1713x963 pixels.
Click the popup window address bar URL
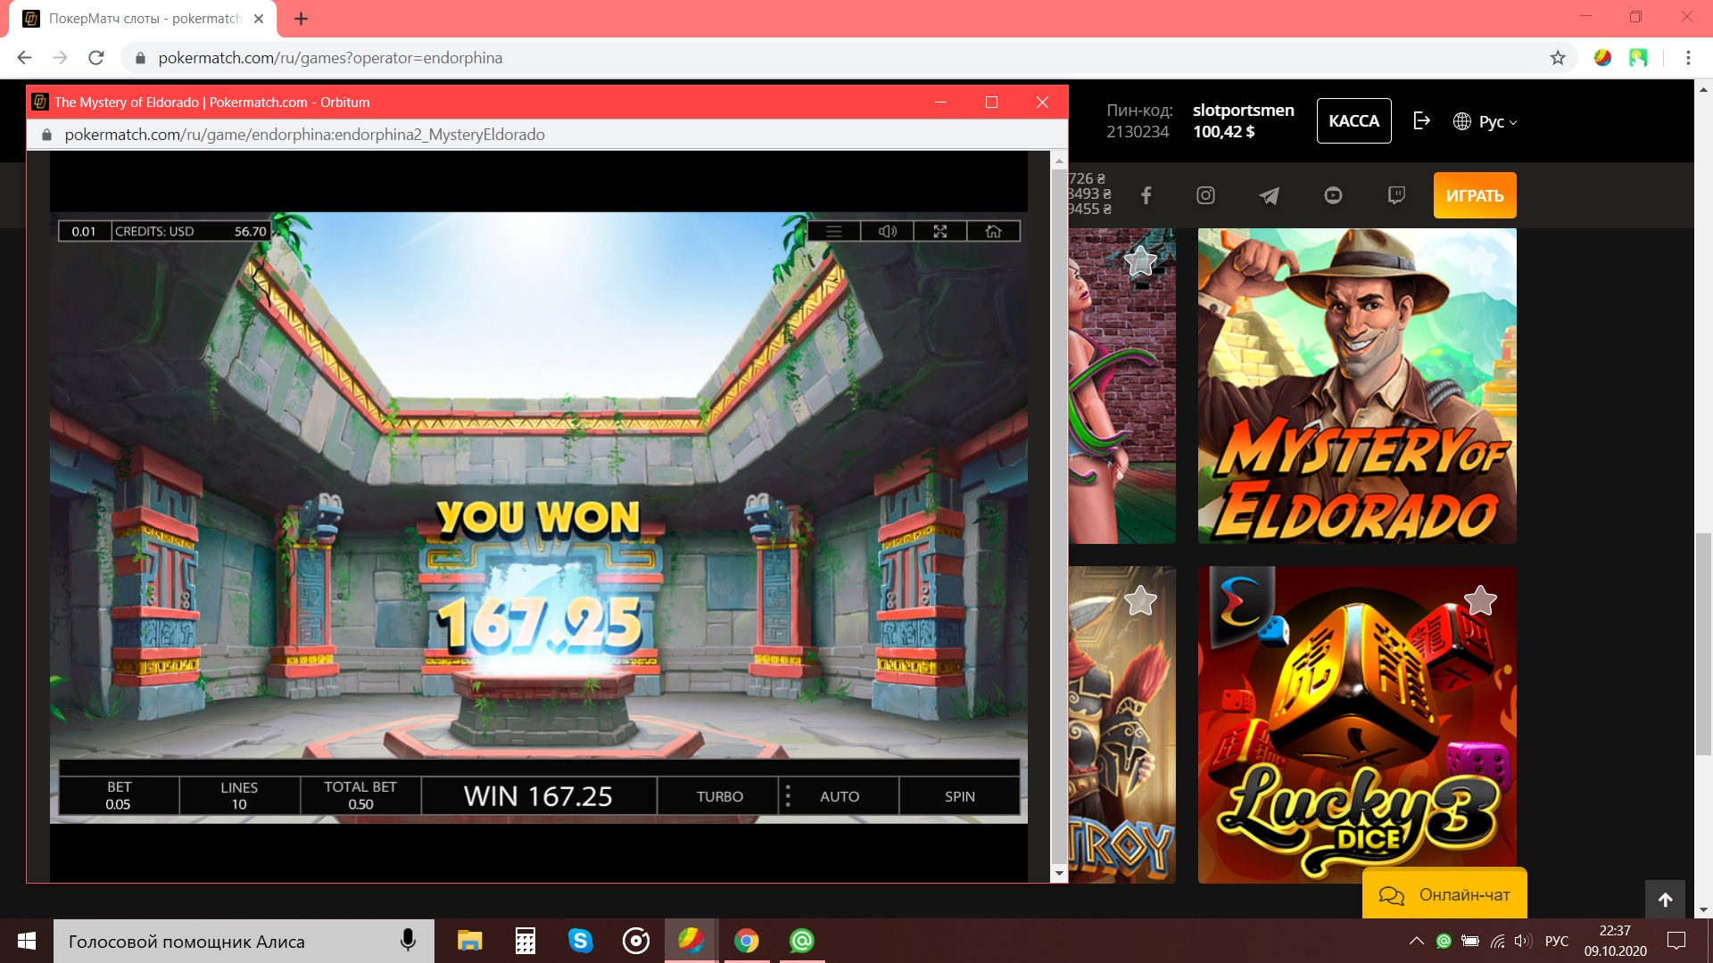[304, 135]
